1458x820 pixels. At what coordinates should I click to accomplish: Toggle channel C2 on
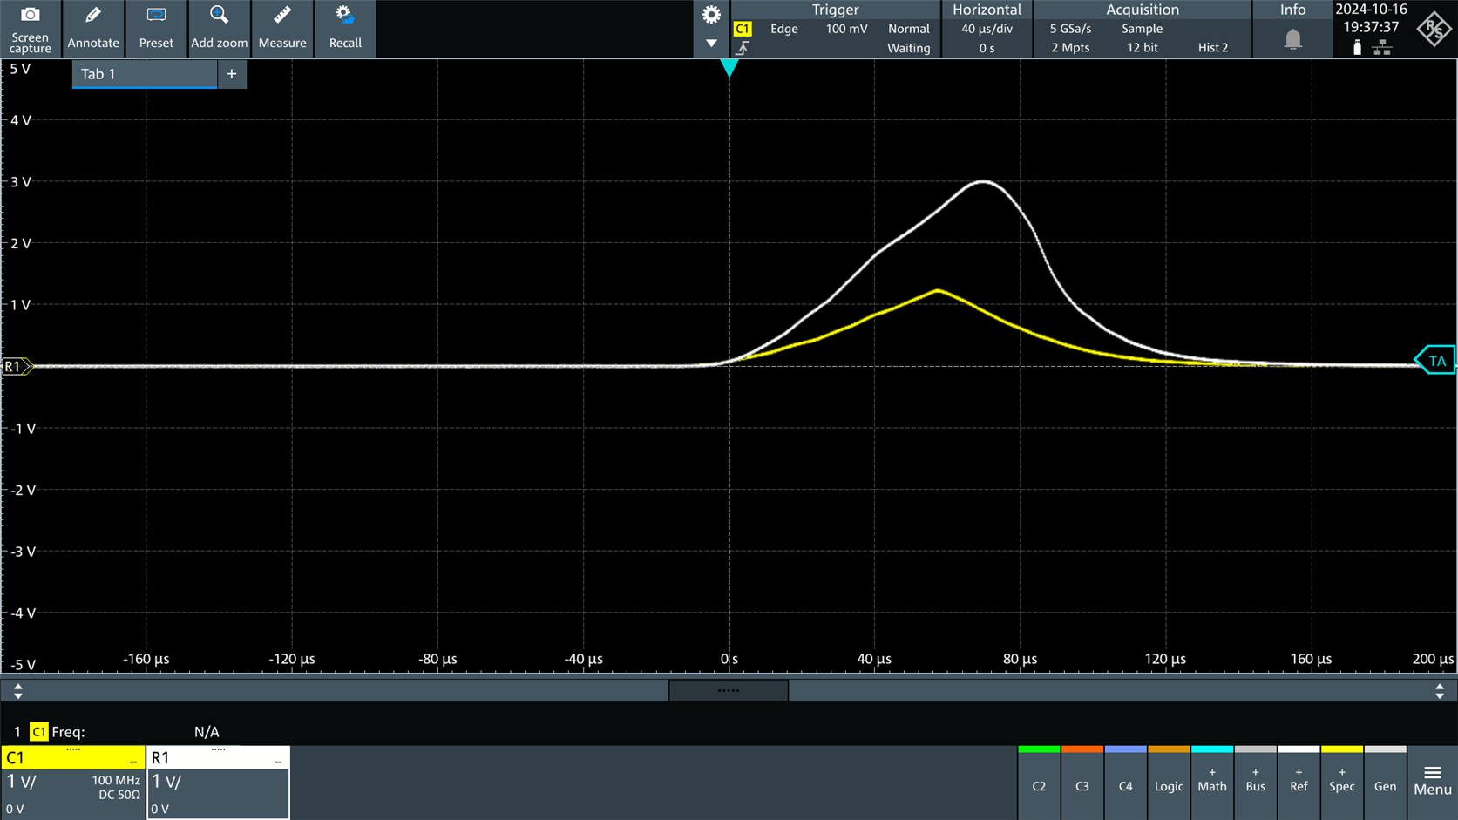pyautogui.click(x=1039, y=783)
